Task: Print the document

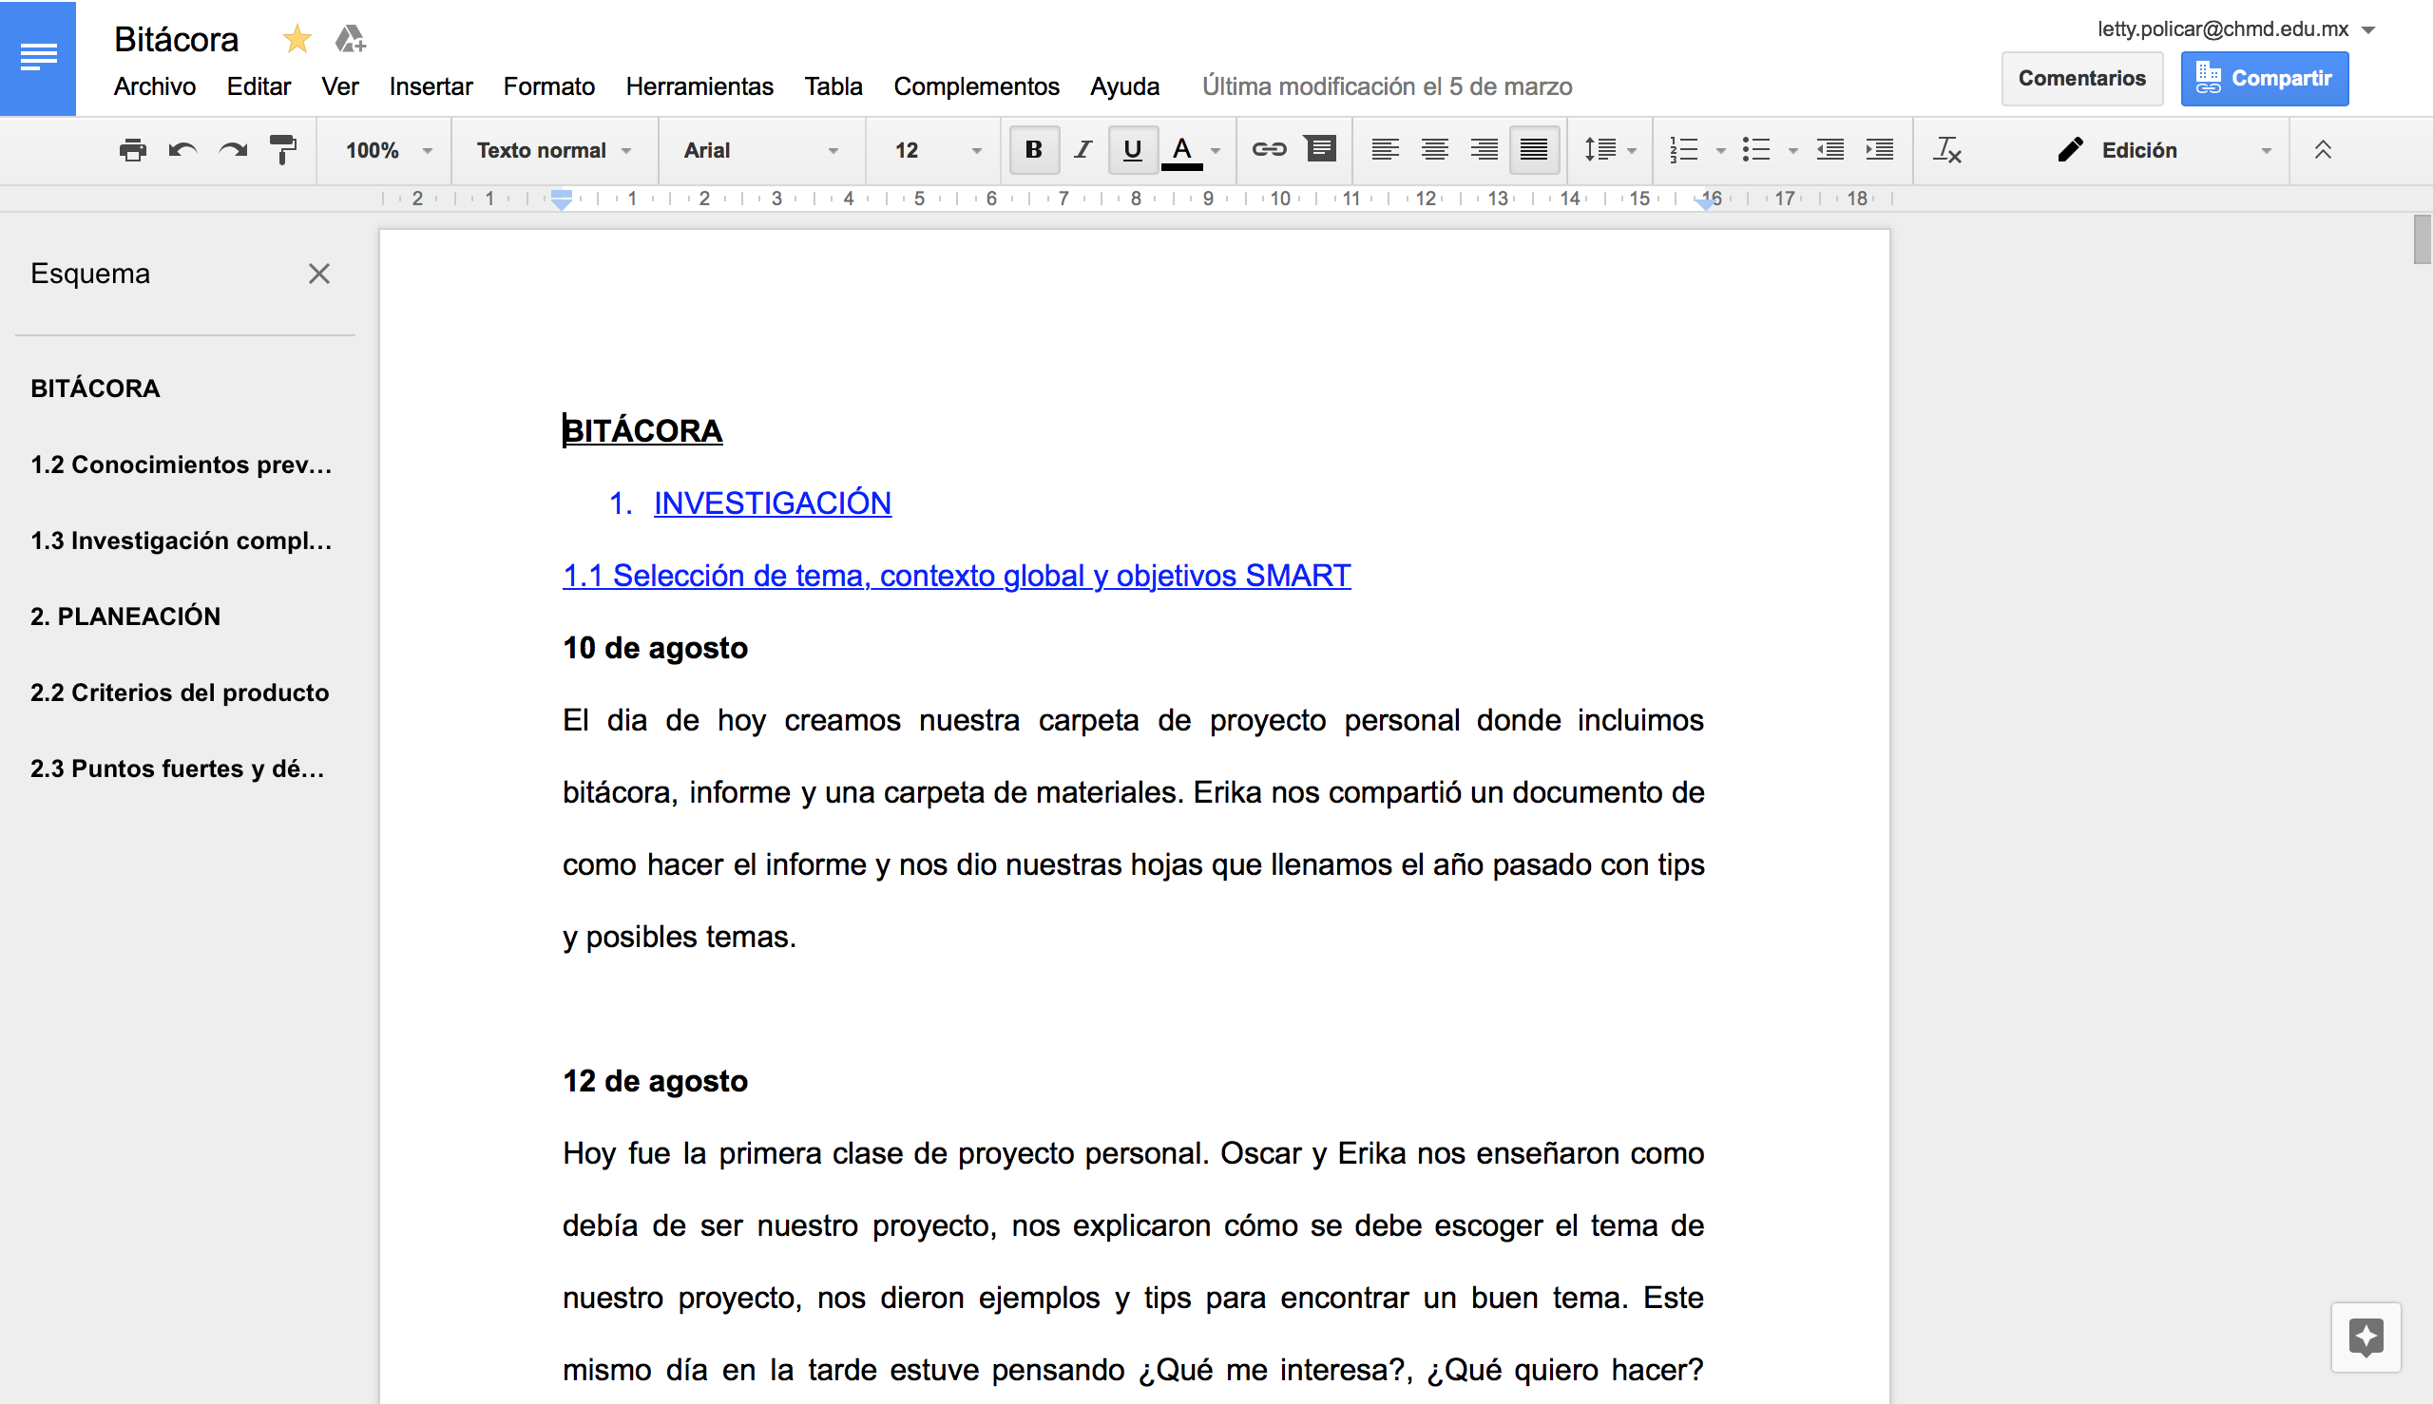Action: (x=132, y=149)
